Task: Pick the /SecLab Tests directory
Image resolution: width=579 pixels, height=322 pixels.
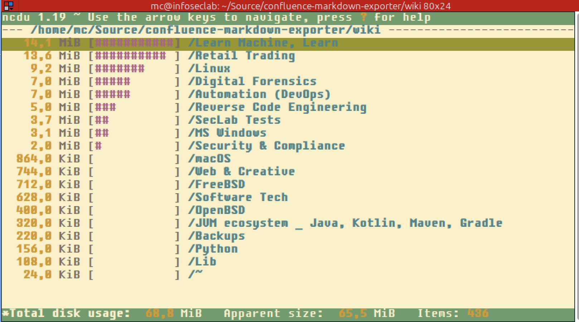Action: tap(234, 120)
